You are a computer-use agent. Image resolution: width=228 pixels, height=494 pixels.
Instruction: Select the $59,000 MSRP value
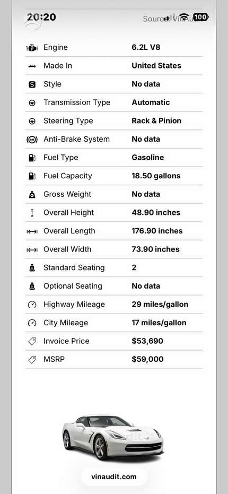click(x=147, y=359)
